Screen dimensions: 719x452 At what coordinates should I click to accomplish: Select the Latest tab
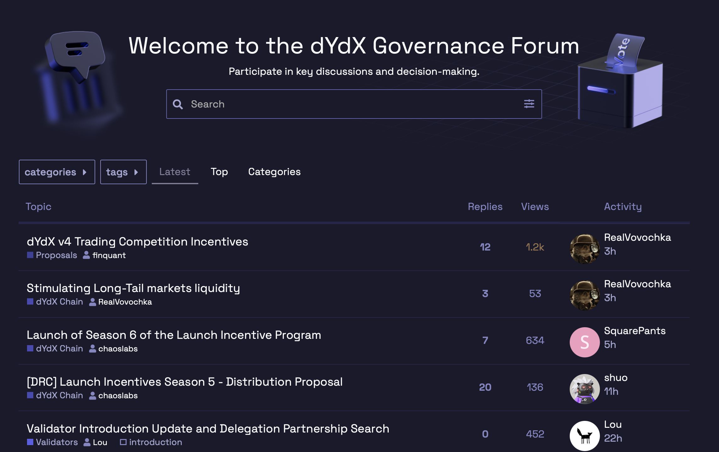pos(175,172)
